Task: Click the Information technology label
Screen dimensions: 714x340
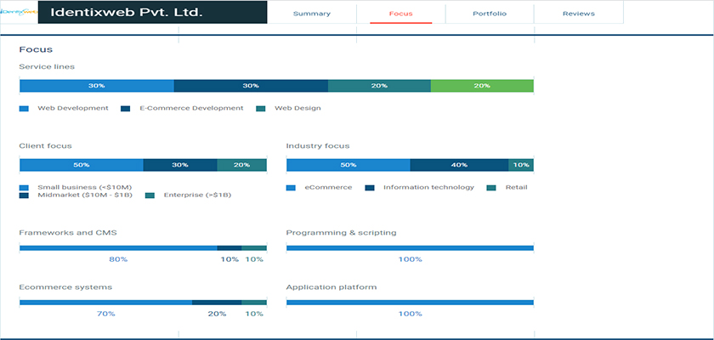Action: tap(429, 188)
